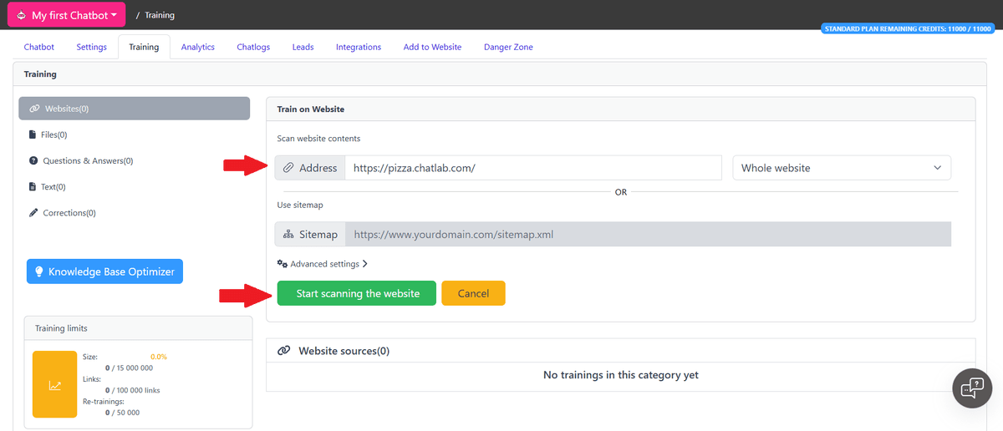Open the My first Chatbot dropdown
The height and width of the screenshot is (431, 1003).
[66, 15]
